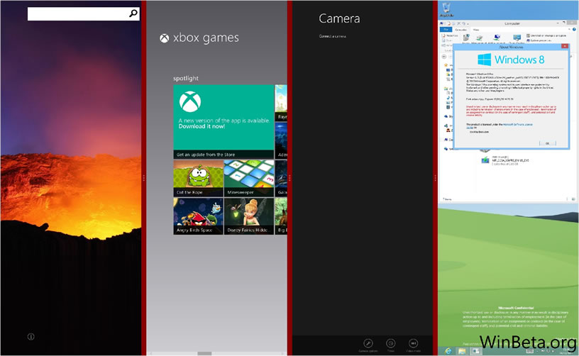Open the Minesweeper game tile
The width and height of the screenshot is (579, 356).
pyautogui.click(x=249, y=178)
